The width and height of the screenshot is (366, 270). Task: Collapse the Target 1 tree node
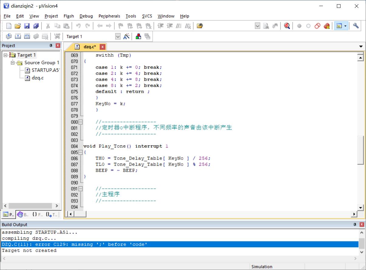click(6, 55)
